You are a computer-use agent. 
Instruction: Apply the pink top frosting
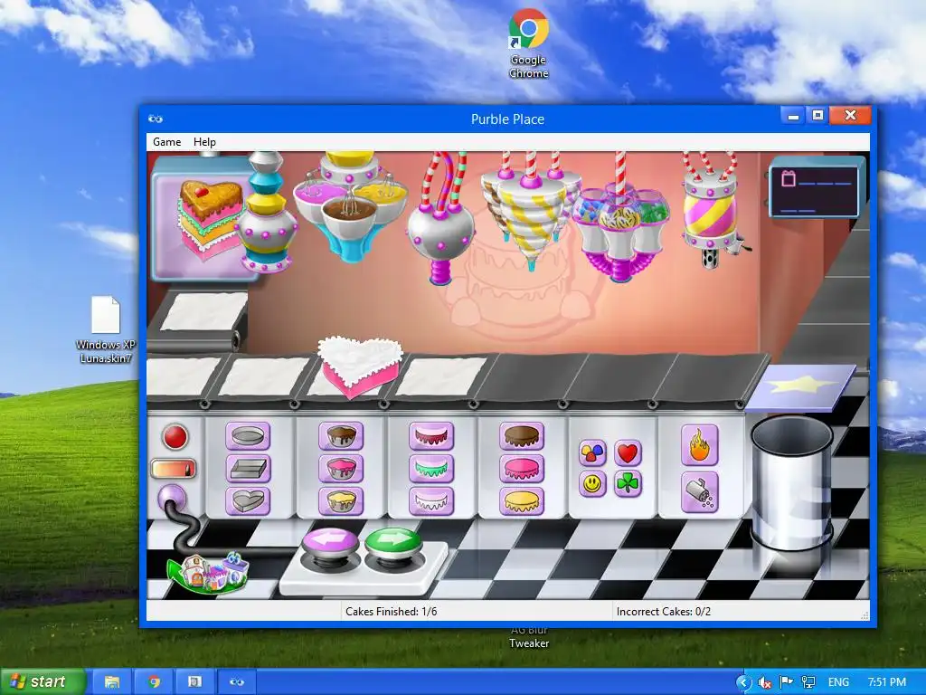pos(522,470)
